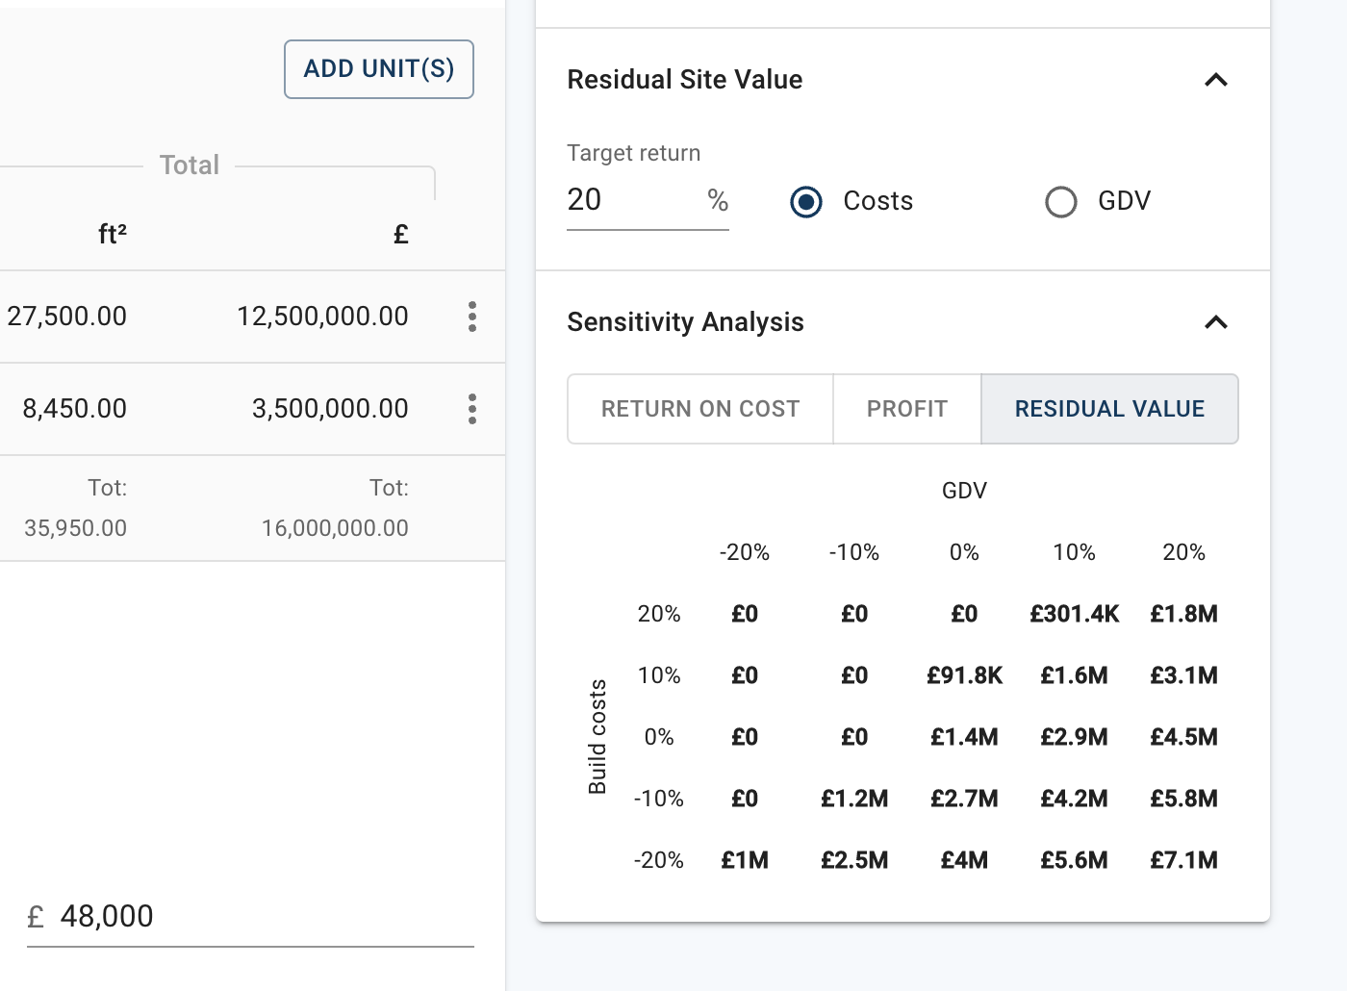Focus the £ 48,000 input field
The width and height of the screenshot is (1347, 991).
click(x=250, y=916)
